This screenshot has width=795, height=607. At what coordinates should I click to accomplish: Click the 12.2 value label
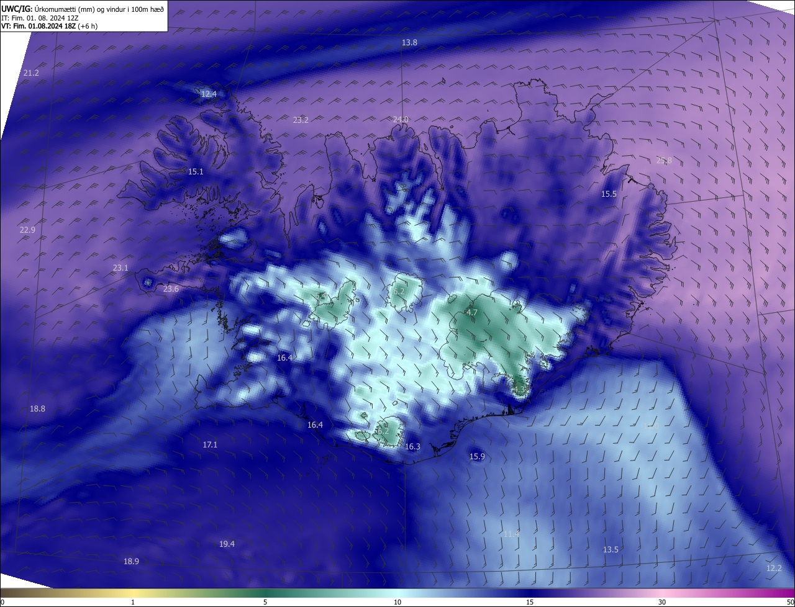[774, 569]
